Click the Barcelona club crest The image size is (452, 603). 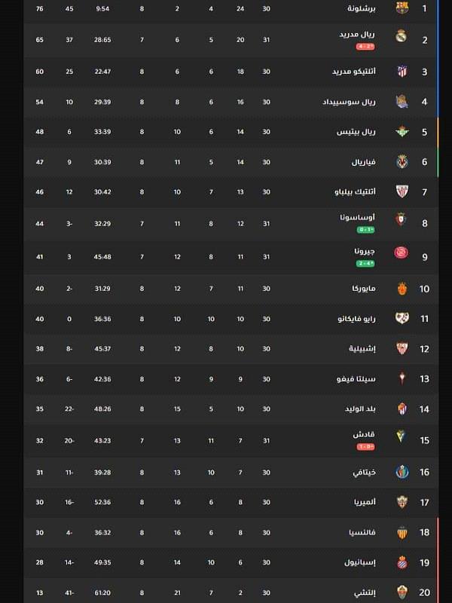(x=402, y=8)
